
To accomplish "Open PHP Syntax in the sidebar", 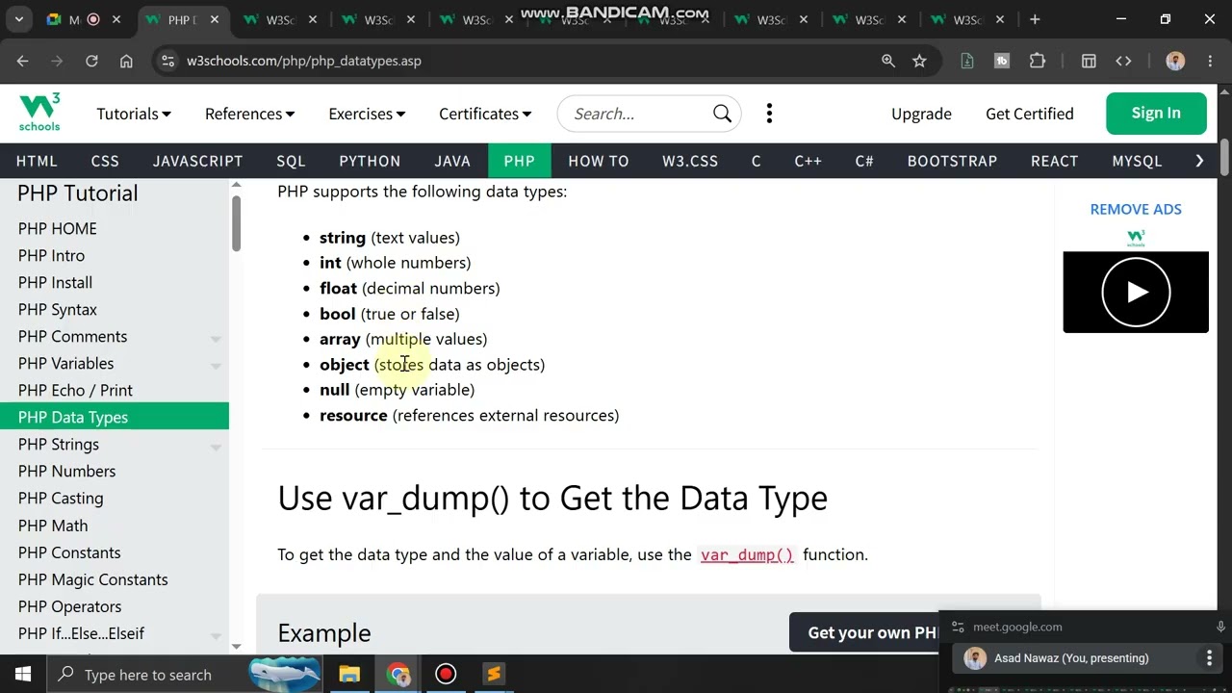I will [x=58, y=309].
